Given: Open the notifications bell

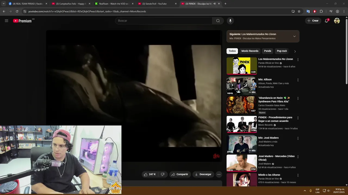Looking at the screenshot, I should point(327,21).
